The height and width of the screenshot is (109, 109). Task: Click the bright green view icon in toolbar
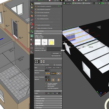[x=100, y=3]
